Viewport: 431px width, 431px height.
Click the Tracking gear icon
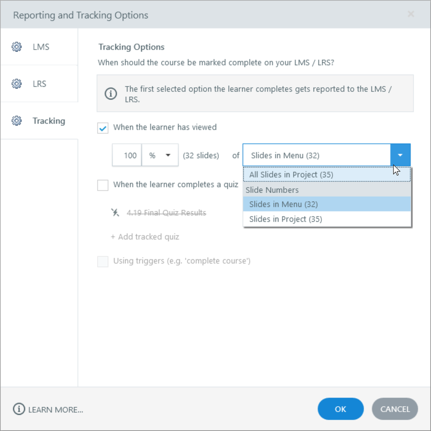coord(16,121)
